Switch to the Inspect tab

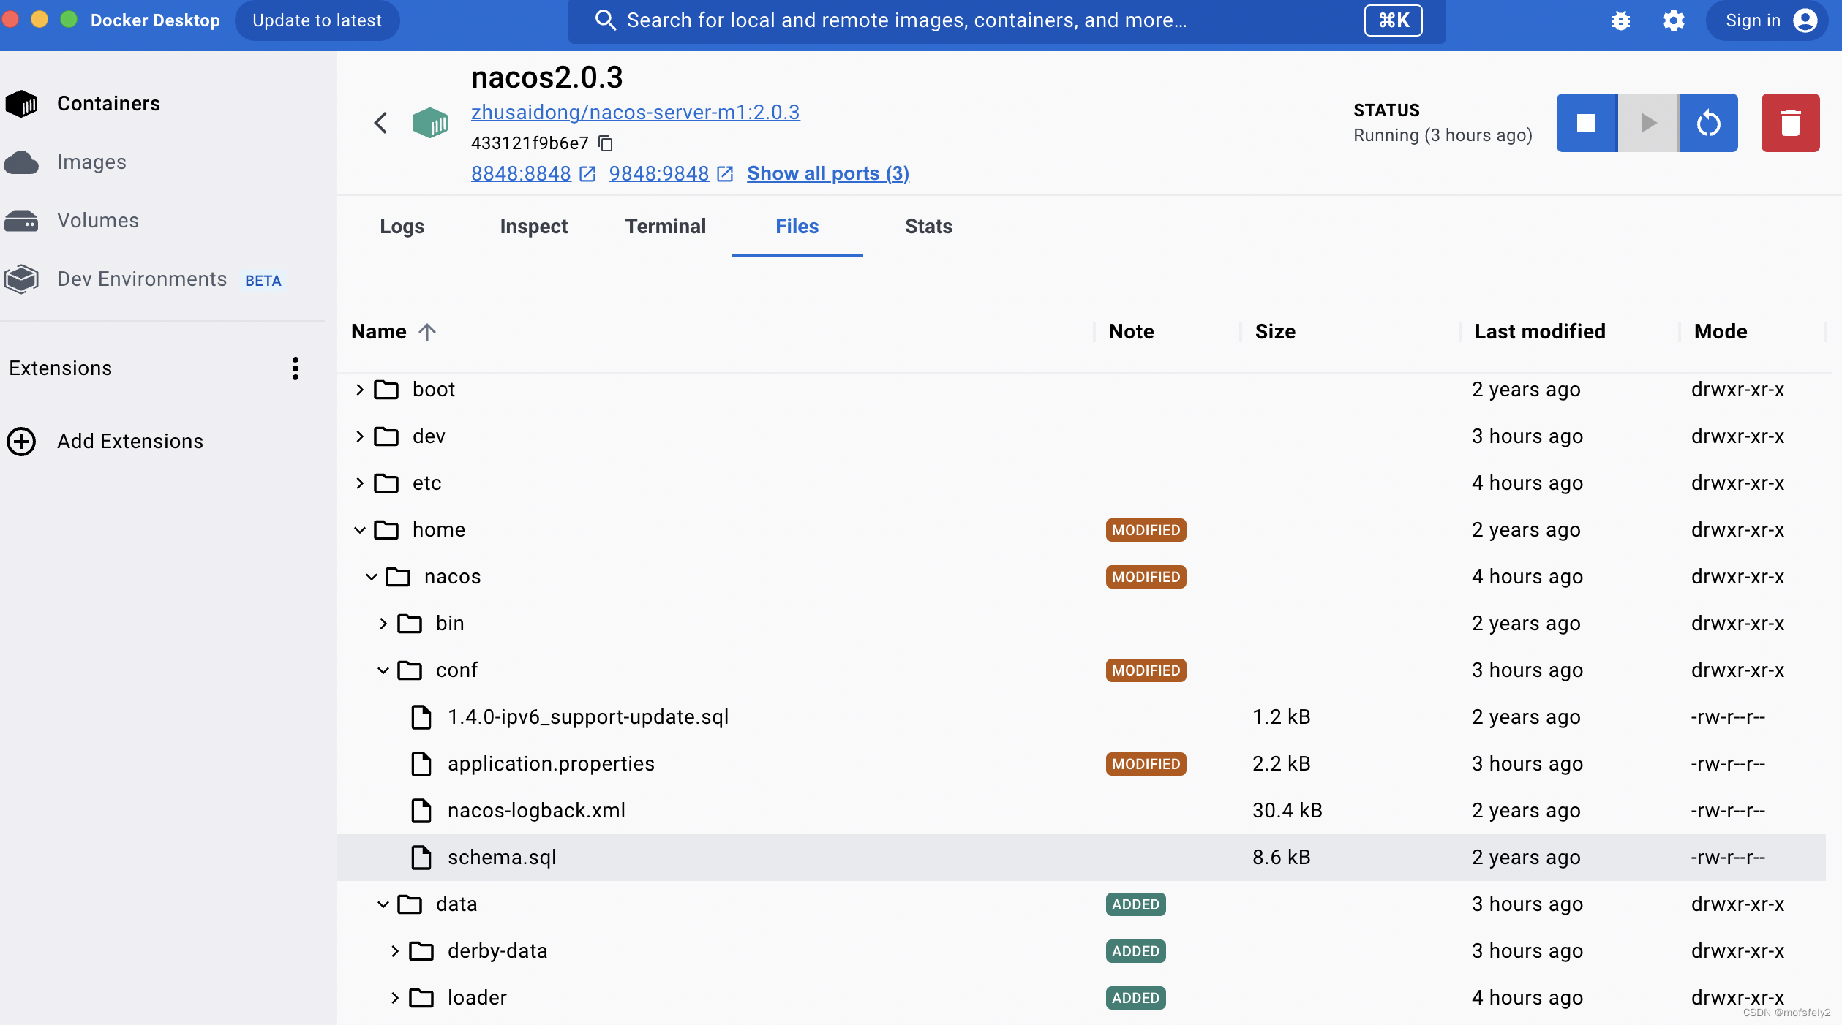point(534,227)
